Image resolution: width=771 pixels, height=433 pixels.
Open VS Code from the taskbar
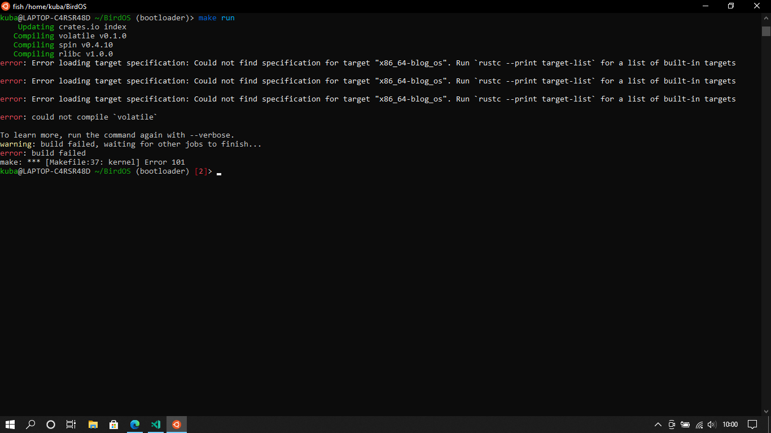coord(156,425)
